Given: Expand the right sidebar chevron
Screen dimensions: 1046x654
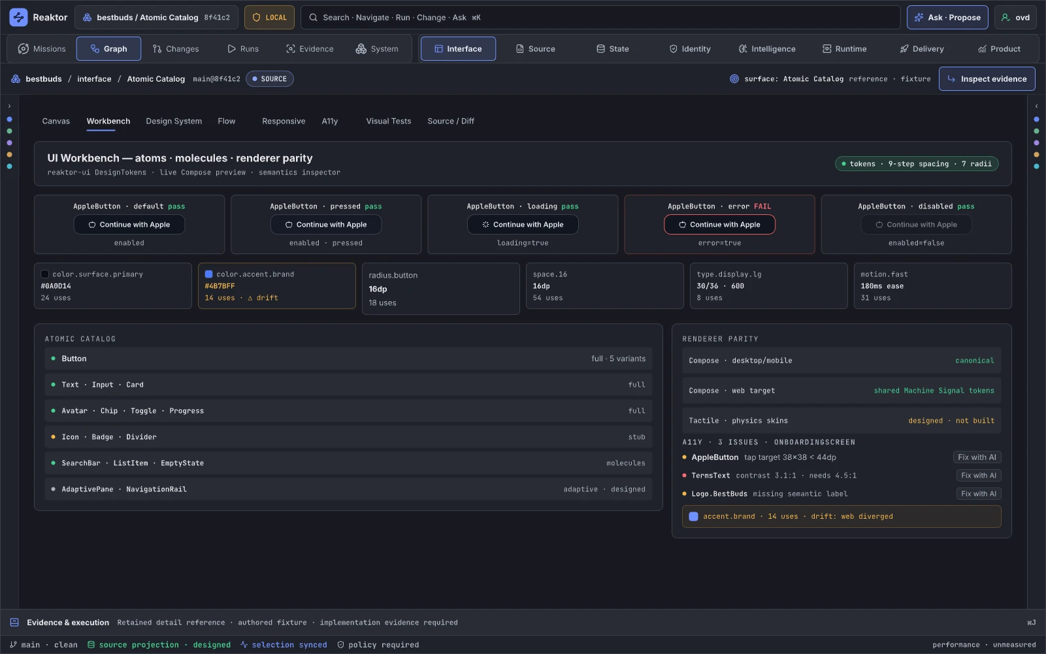Looking at the screenshot, I should [x=1036, y=106].
